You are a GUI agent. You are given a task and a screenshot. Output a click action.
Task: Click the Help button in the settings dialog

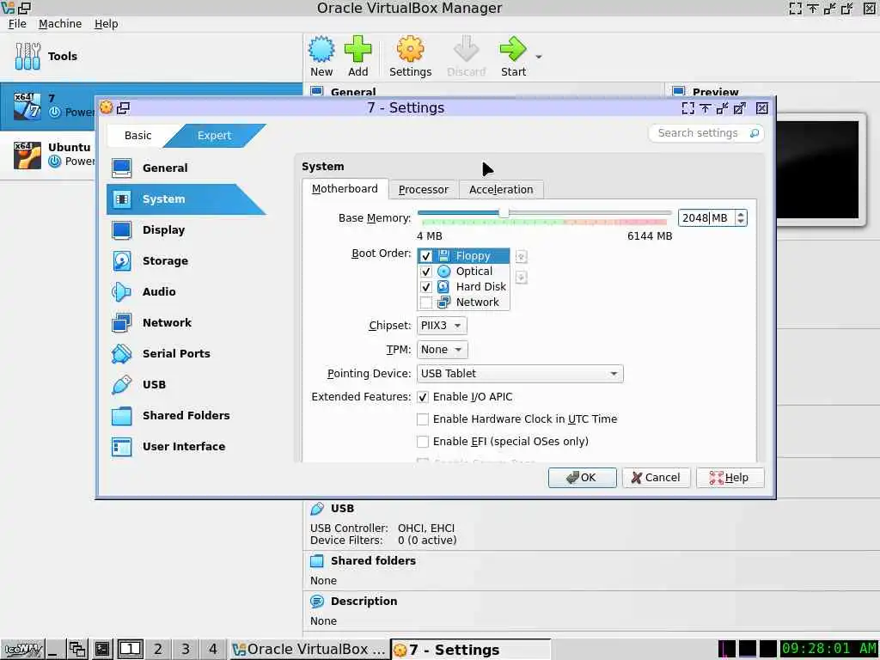[730, 478]
